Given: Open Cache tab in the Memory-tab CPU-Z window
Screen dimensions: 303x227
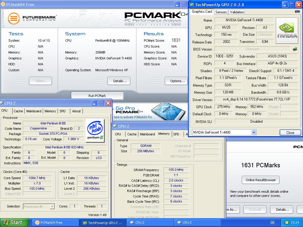Looking at the screenshot, I should tap(132, 134).
